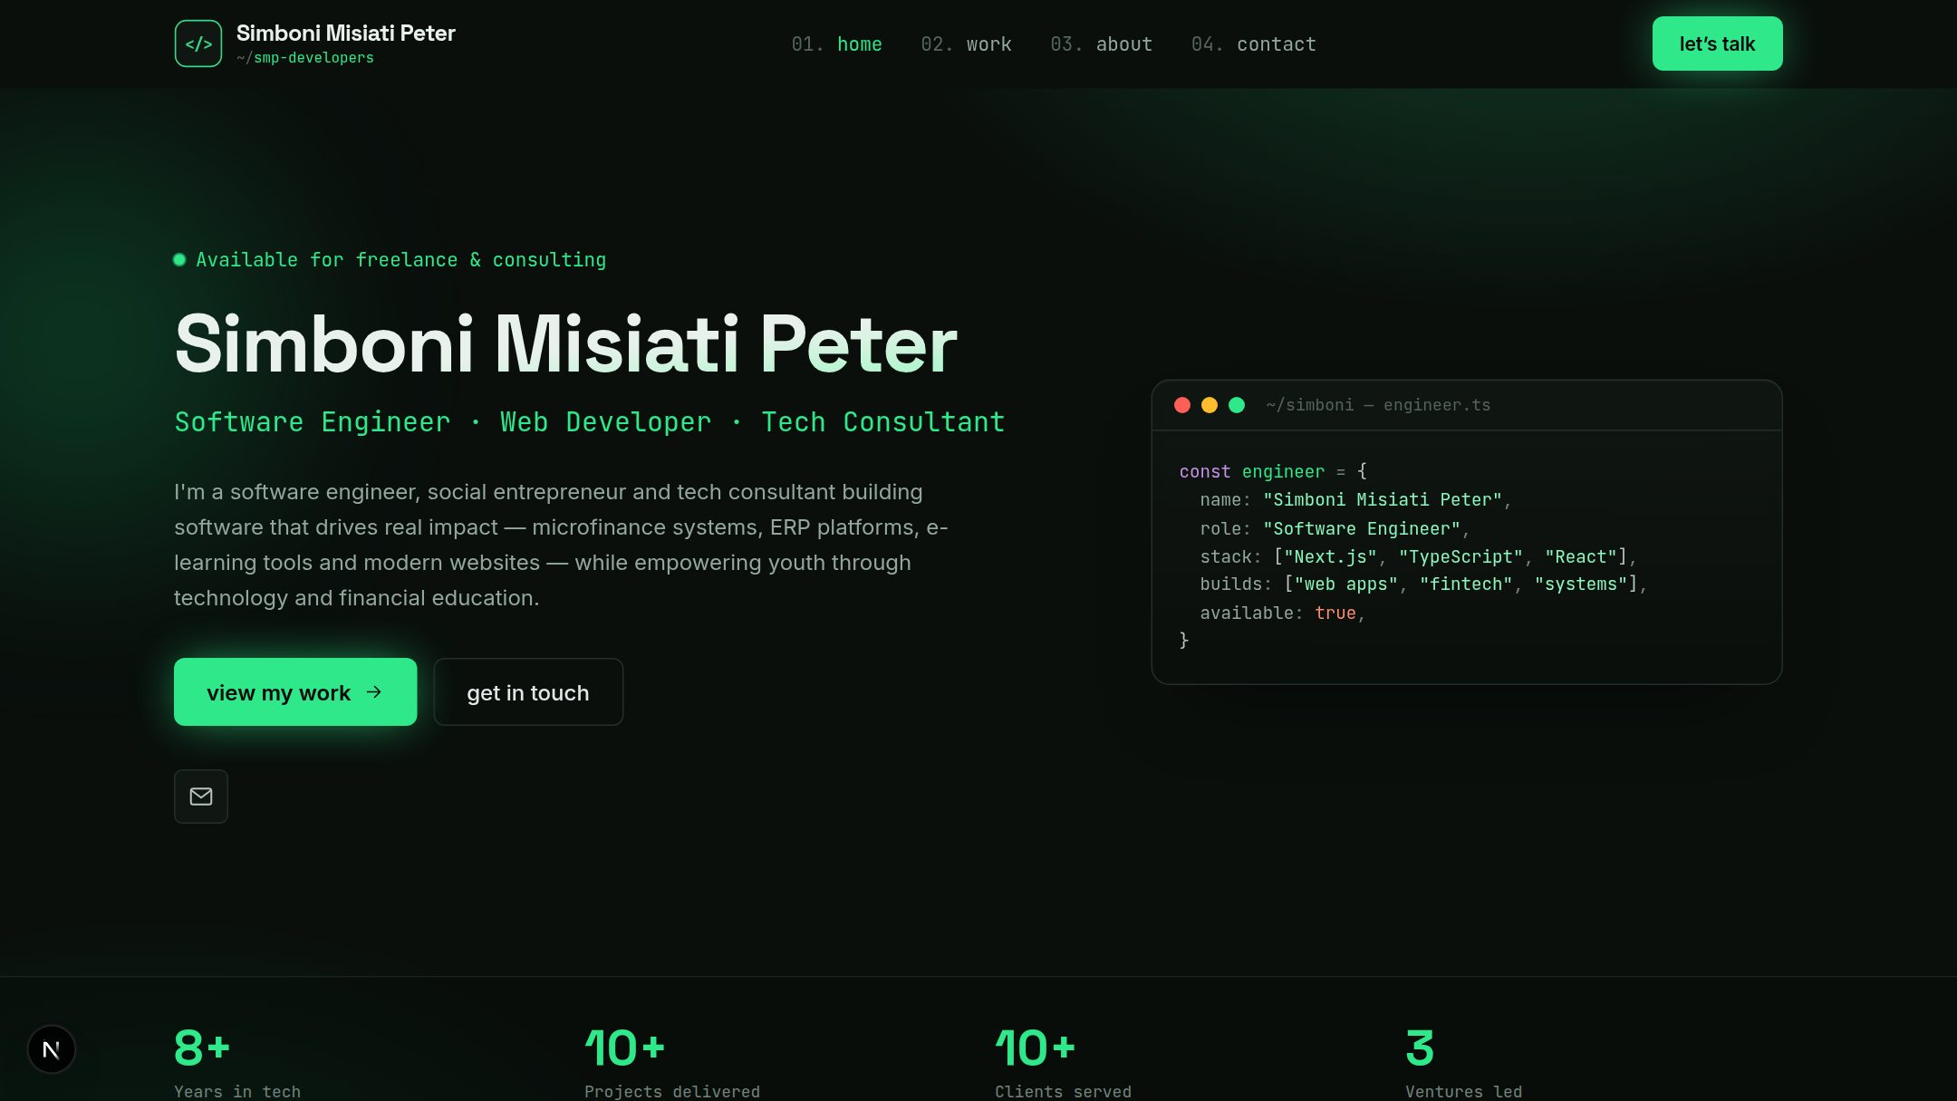
Task: Click the red dot in code window
Action: point(1182,405)
